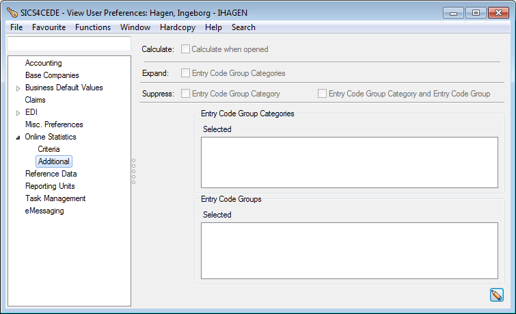Image resolution: width=516 pixels, height=314 pixels.
Task: Select Accounting in the preferences tree
Action: tap(43, 63)
